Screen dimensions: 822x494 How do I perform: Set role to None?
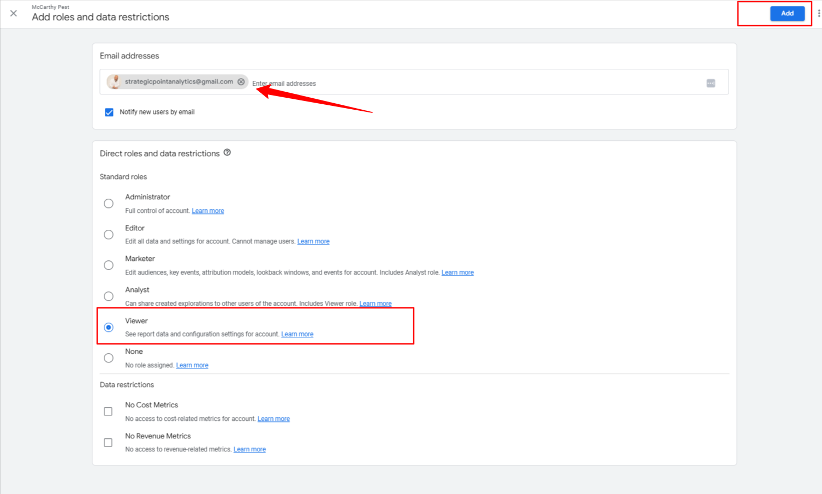pyautogui.click(x=109, y=358)
